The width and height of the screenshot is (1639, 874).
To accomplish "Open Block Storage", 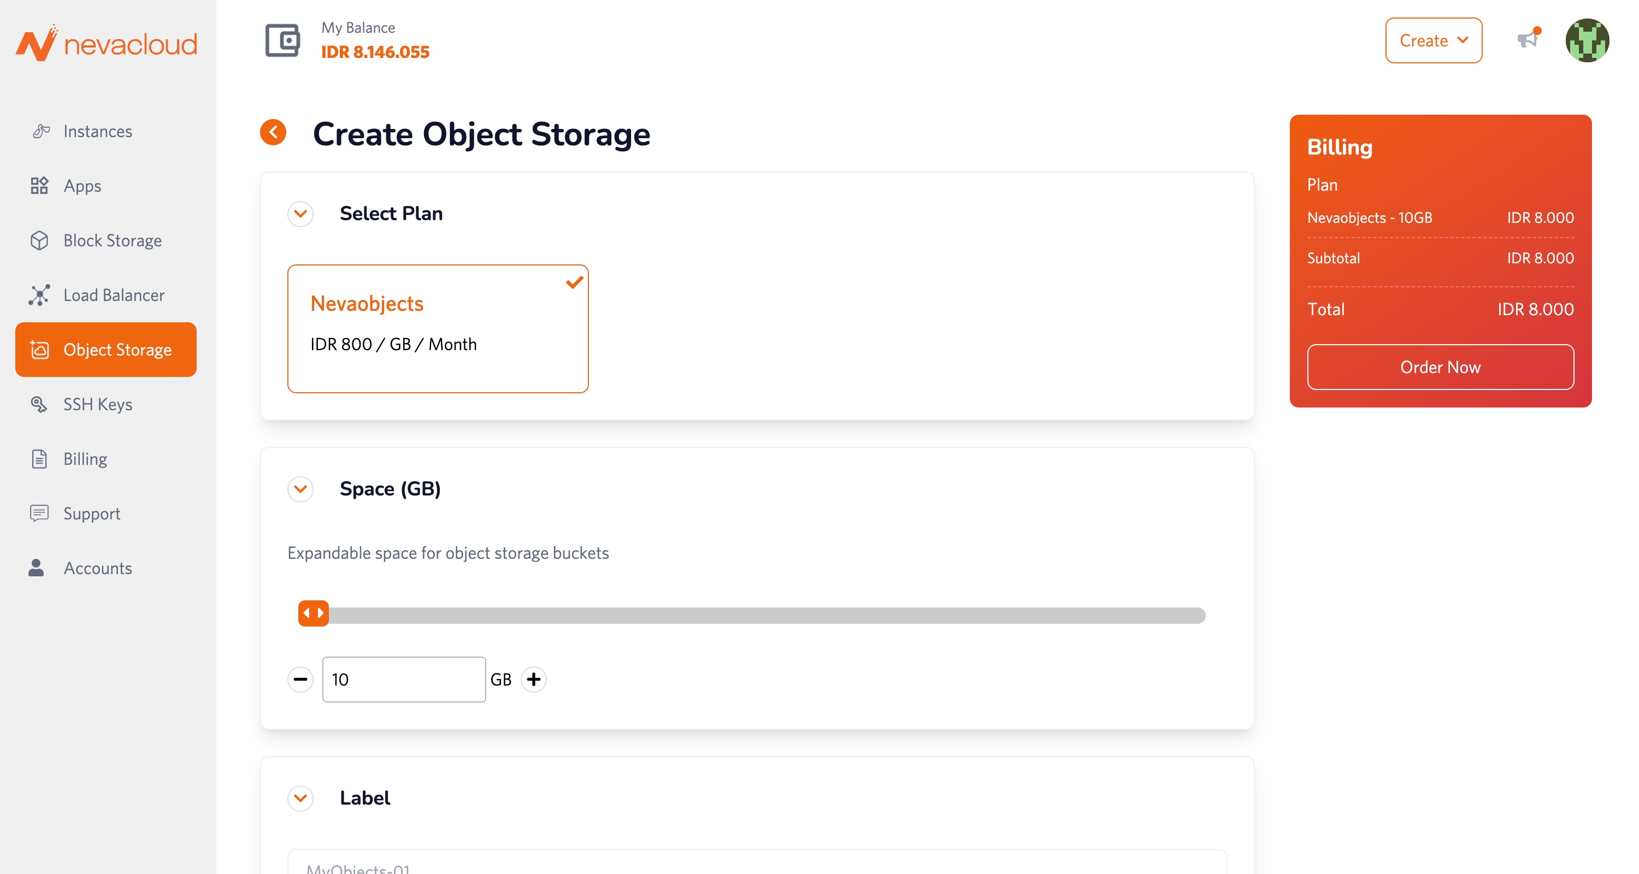I will pos(111,240).
